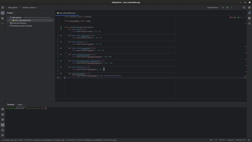Run the TestCalculadora class via gutter arrow
The height and width of the screenshot is (142, 252).
click(x=61, y=27)
